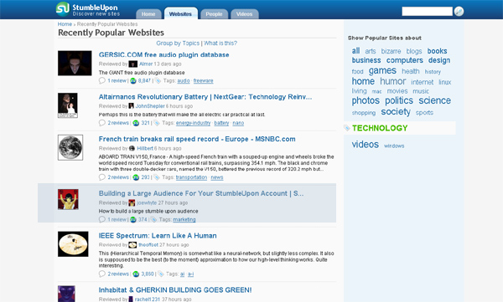This screenshot has height=302, width=503.
Task: Click the StumbleUpon badge icon beside 8,847
Action: pos(133,80)
